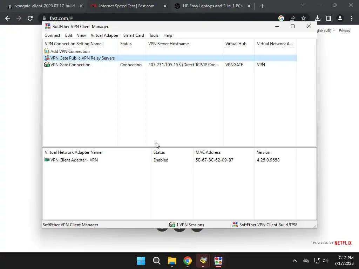Click the SoftEther VPN Client Build status icon
Screen dimensions: 359x269
click(x=235, y=225)
